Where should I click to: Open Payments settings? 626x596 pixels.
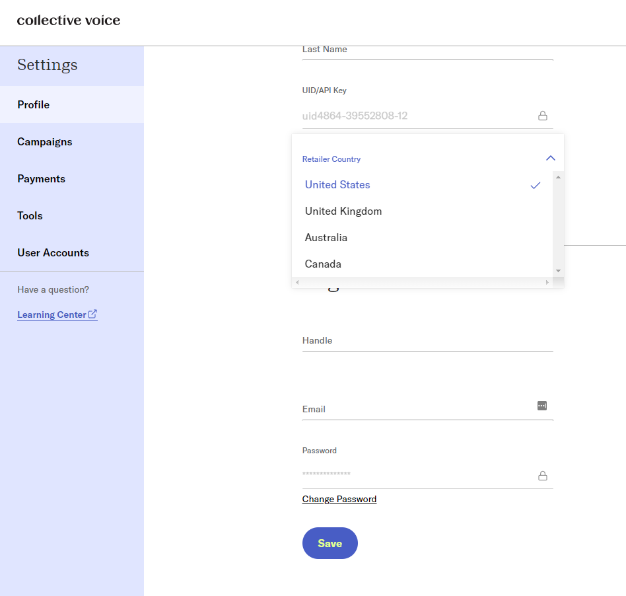pos(41,178)
